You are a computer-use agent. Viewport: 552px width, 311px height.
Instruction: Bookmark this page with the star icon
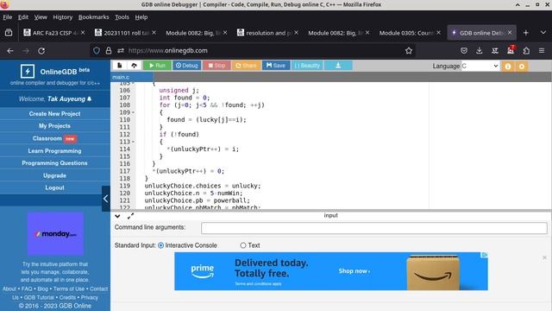click(x=408, y=51)
